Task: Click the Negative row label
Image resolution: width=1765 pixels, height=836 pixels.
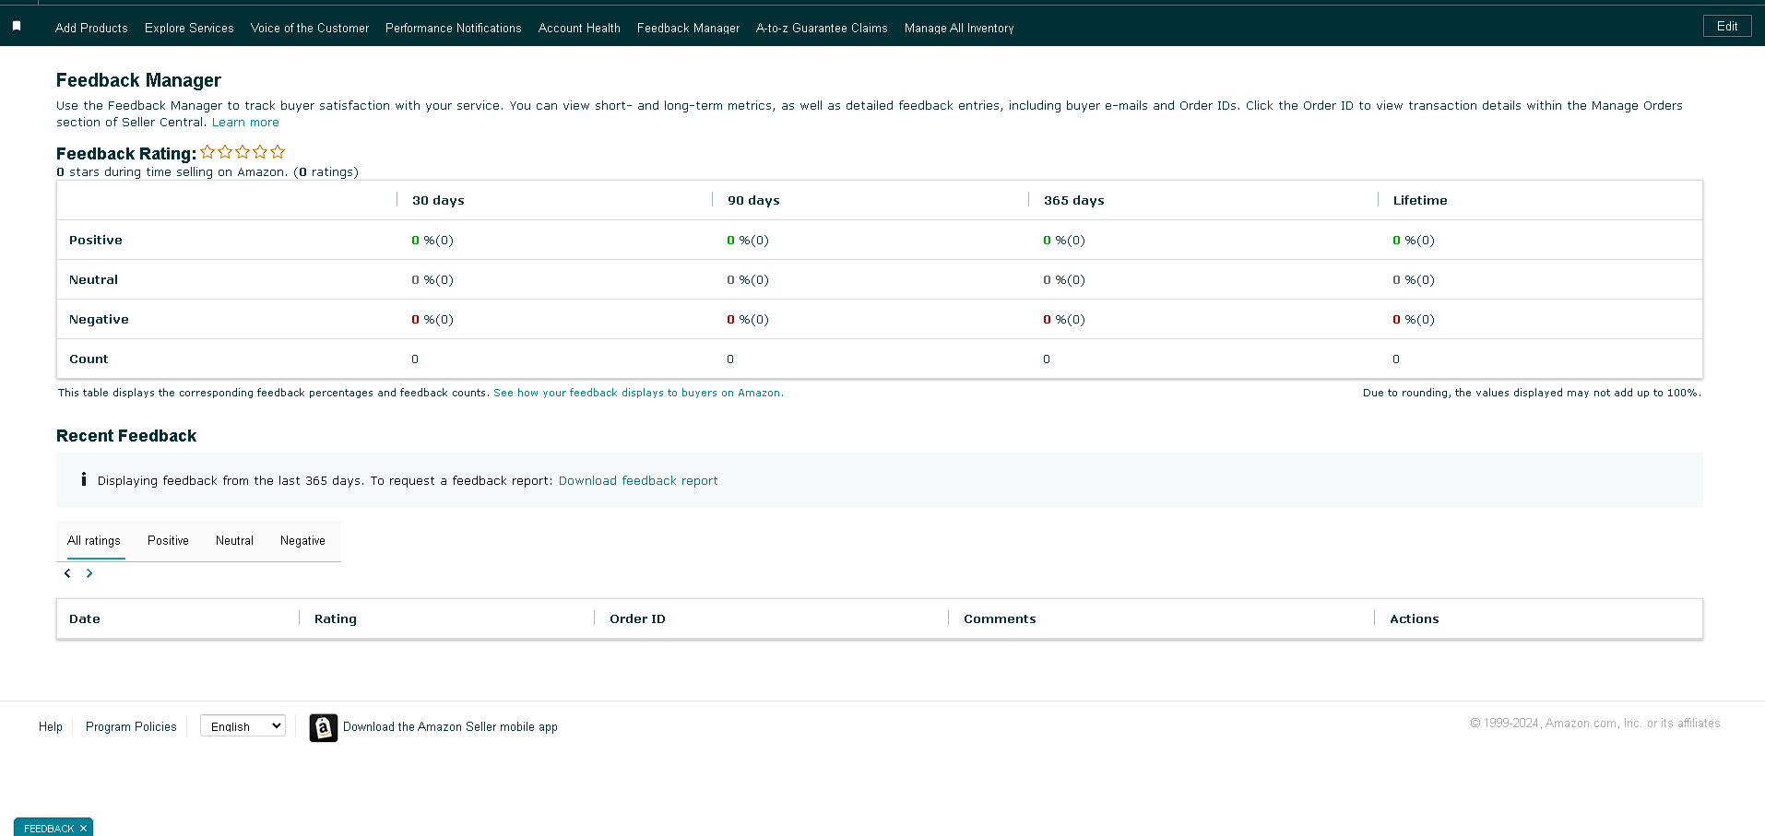Action: click(x=99, y=319)
